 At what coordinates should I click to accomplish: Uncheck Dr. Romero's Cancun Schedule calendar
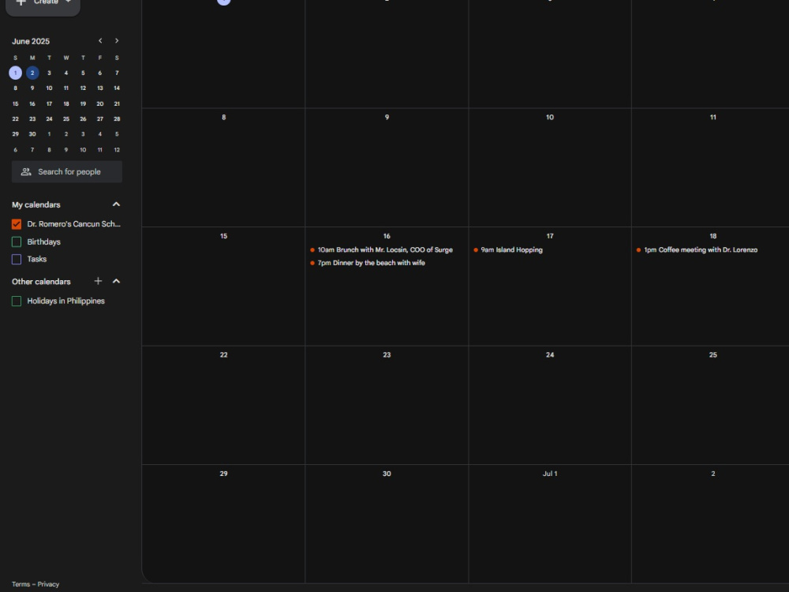point(17,224)
